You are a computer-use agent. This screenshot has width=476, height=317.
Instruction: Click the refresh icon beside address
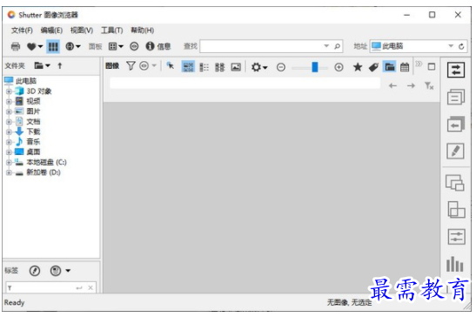[461, 46]
